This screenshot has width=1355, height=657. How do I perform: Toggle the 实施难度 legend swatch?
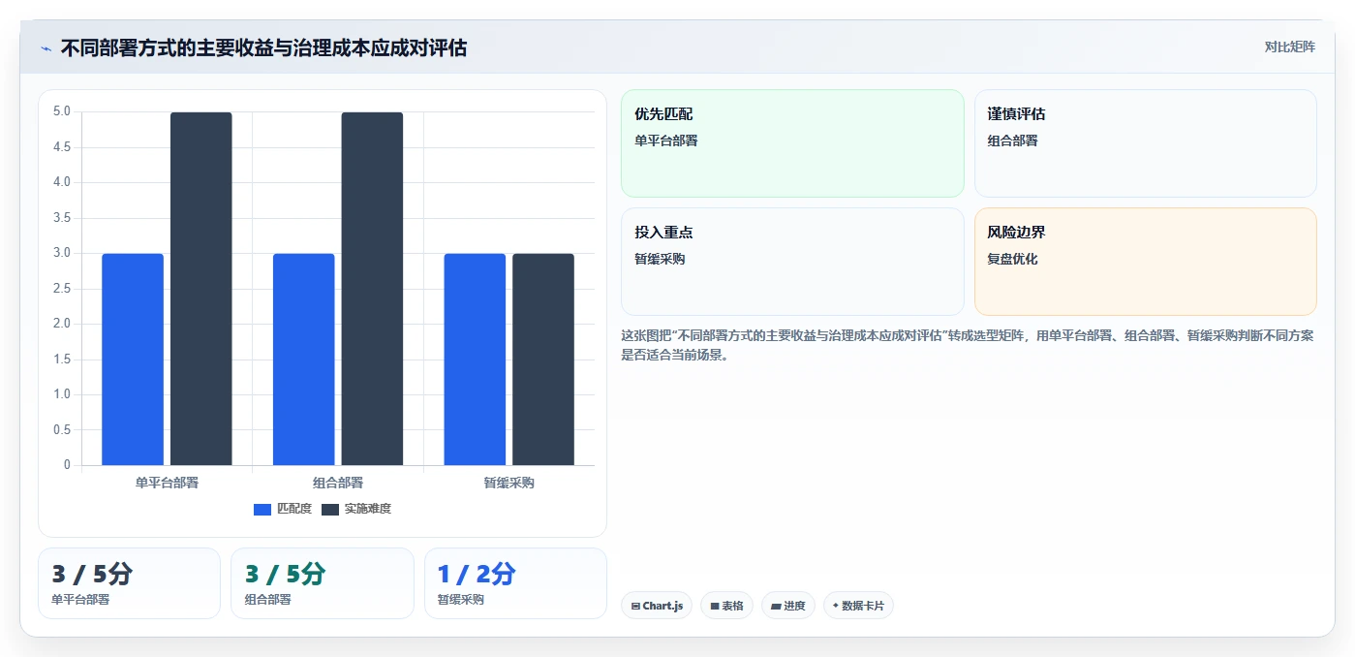[x=330, y=509]
